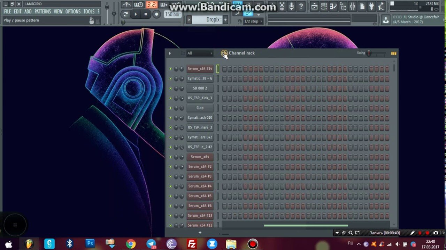446x250 pixels.
Task: Open the channel rack toolbar icon
Action: click(x=324, y=6)
